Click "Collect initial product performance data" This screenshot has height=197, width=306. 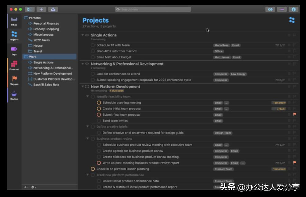pos(130,181)
